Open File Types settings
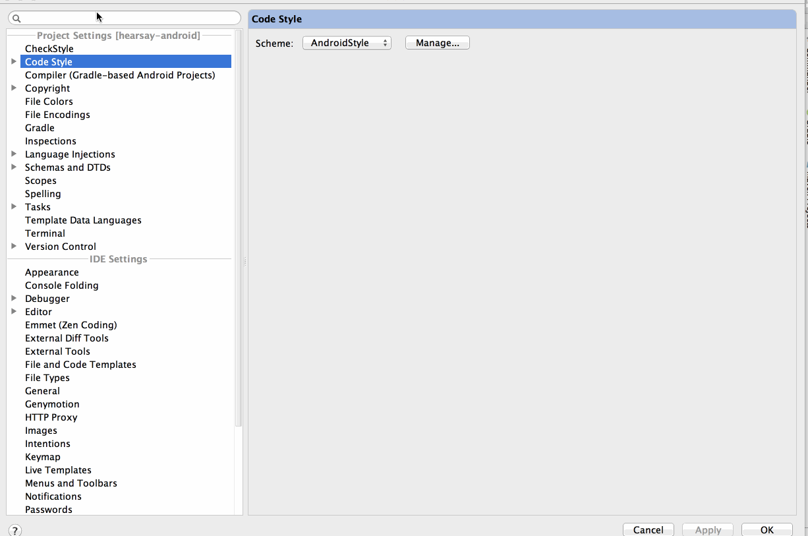 (x=47, y=378)
